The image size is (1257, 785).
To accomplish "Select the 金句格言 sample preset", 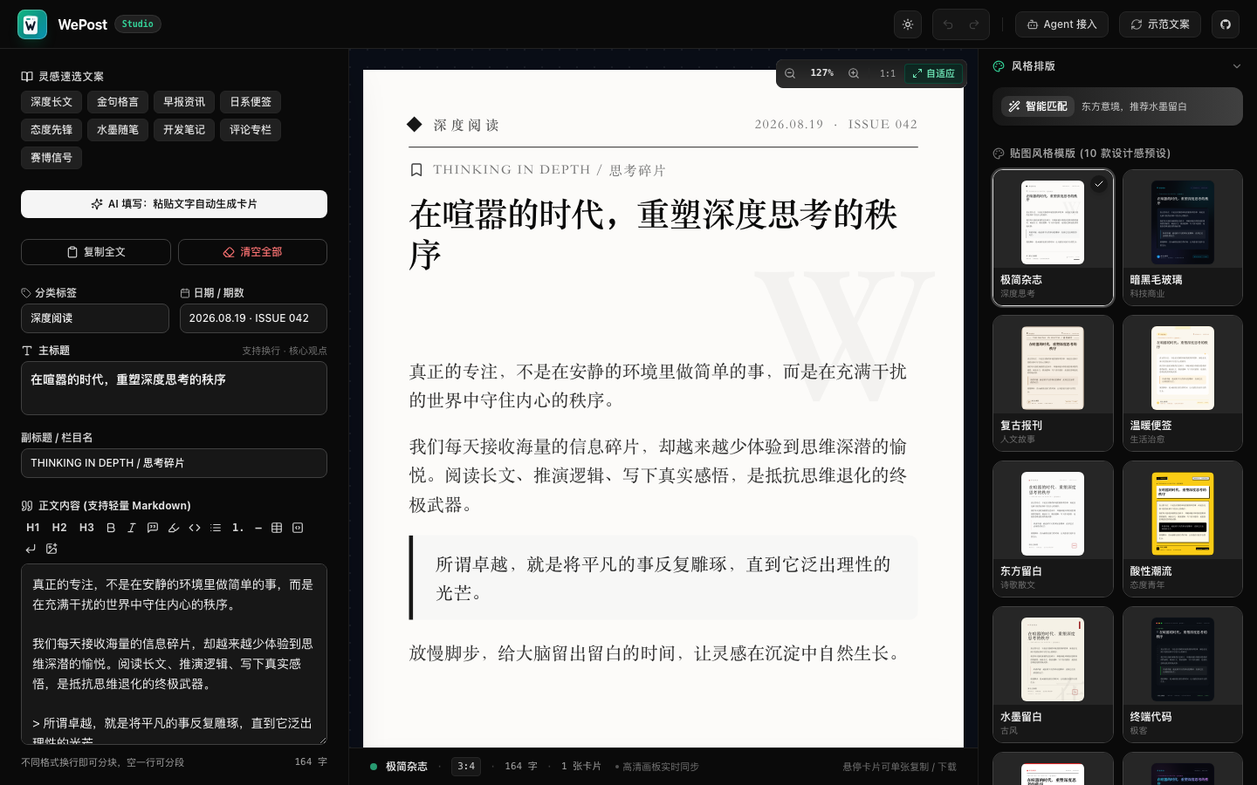I will pyautogui.click(x=118, y=102).
